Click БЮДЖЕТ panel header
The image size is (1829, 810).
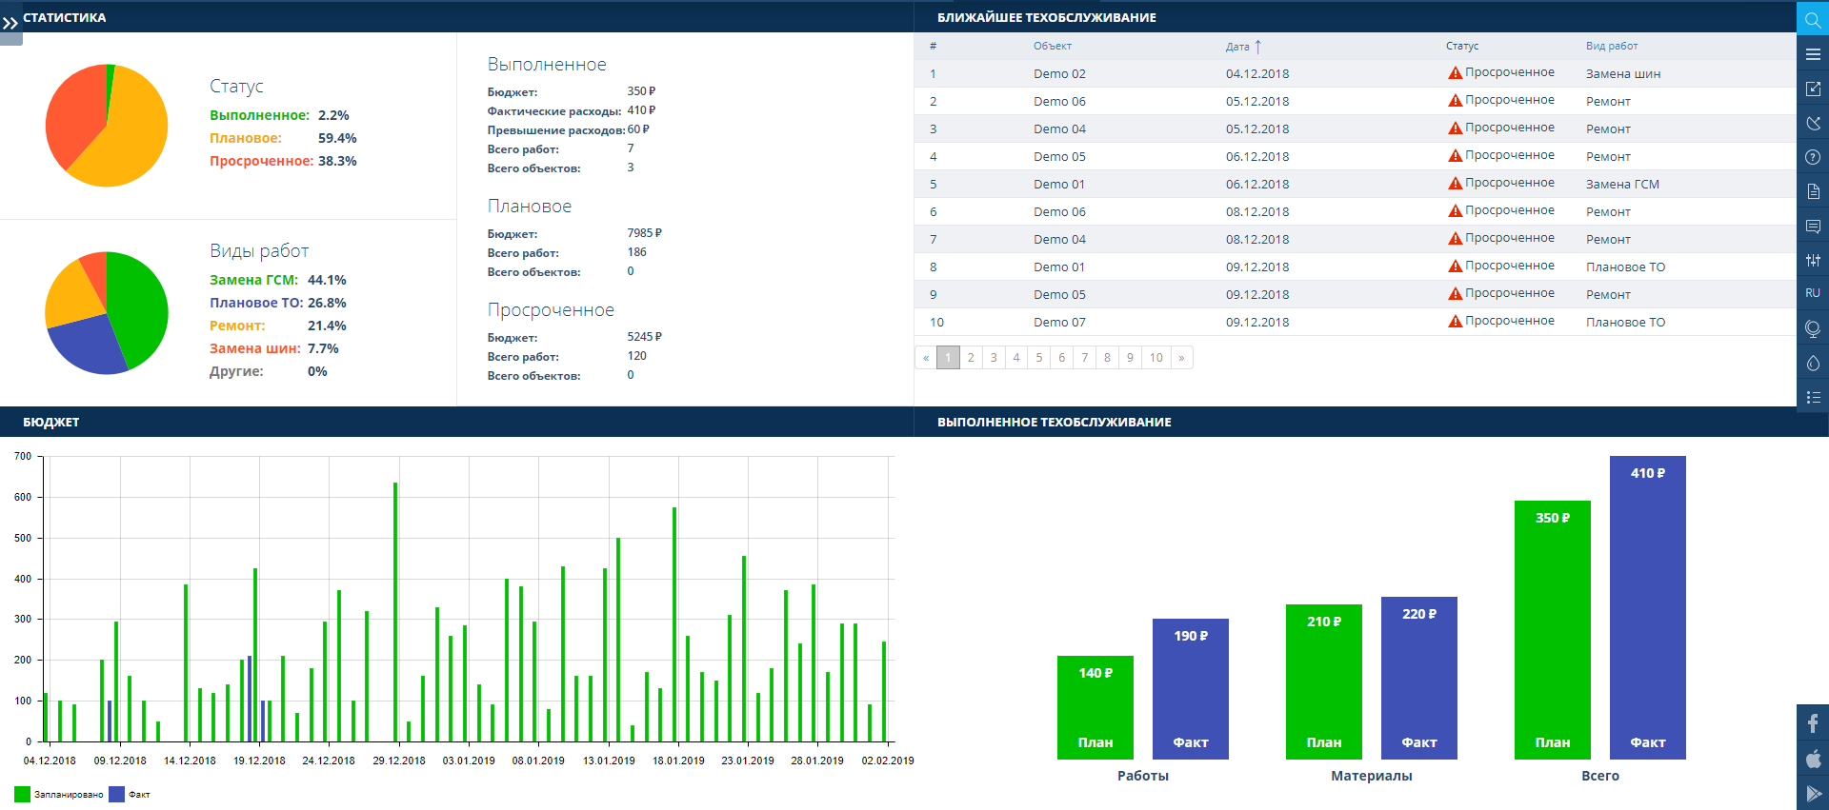(456, 422)
